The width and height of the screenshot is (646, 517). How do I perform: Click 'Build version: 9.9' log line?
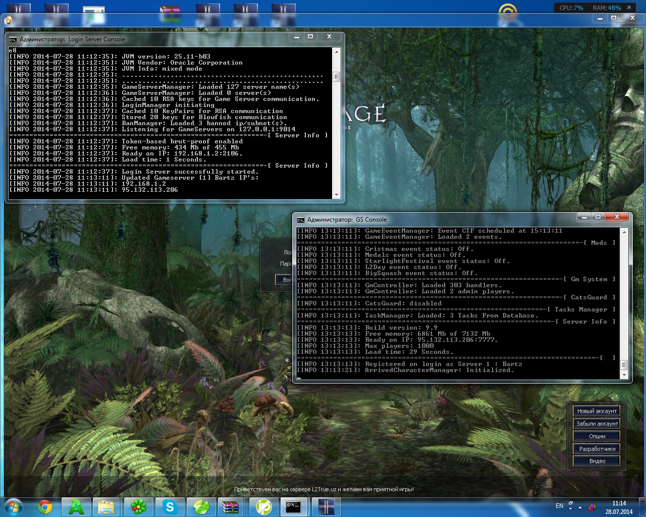367,328
